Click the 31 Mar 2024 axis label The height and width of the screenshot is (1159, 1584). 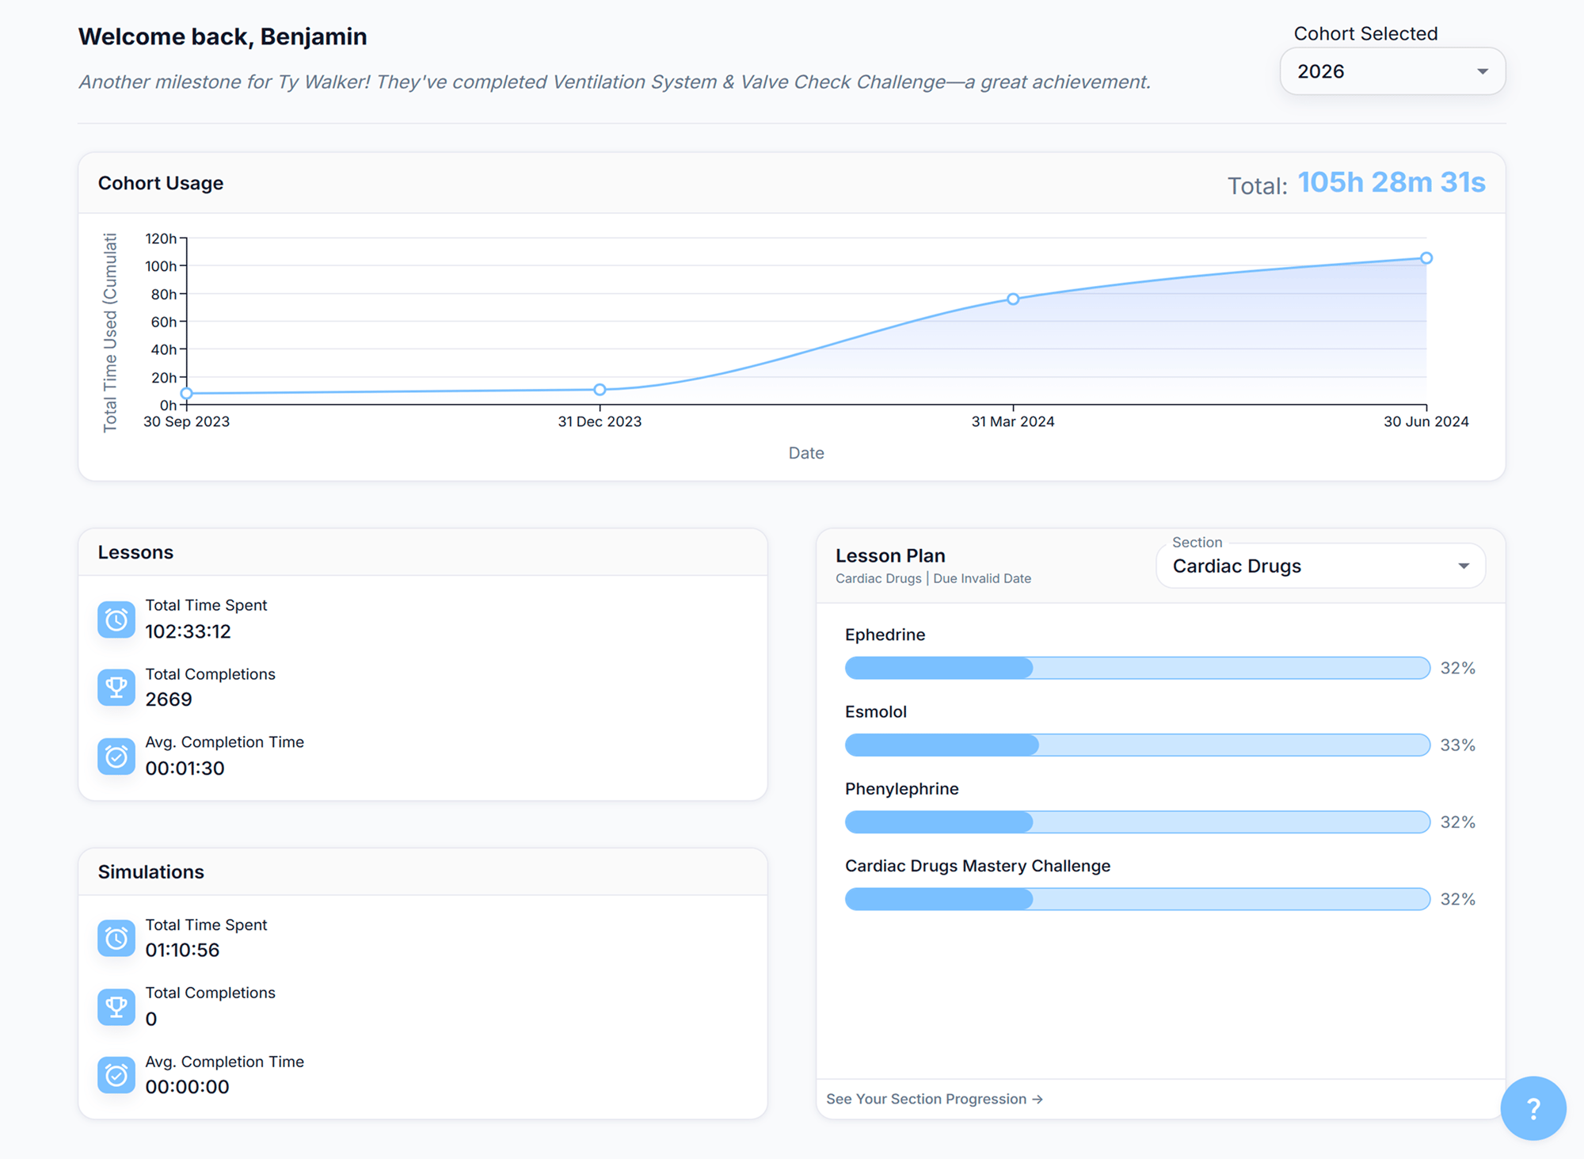(x=1013, y=421)
